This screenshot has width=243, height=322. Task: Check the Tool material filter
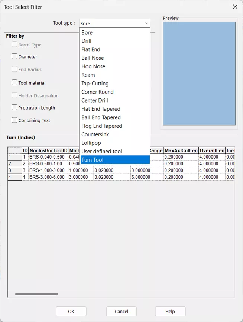click(x=14, y=82)
